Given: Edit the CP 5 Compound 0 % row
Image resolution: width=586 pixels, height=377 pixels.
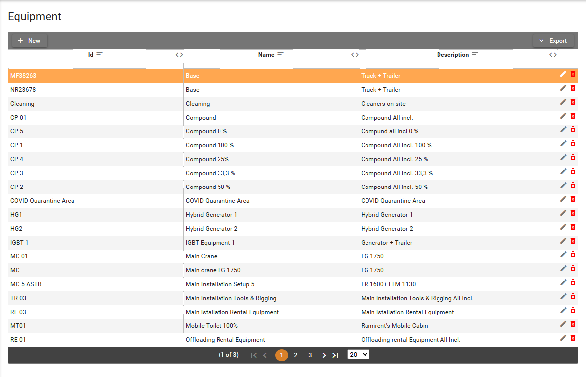Looking at the screenshot, I should pos(563,129).
